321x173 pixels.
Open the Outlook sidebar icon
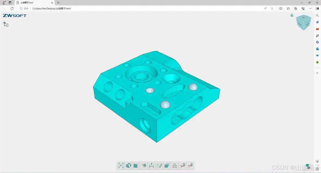coord(317,49)
